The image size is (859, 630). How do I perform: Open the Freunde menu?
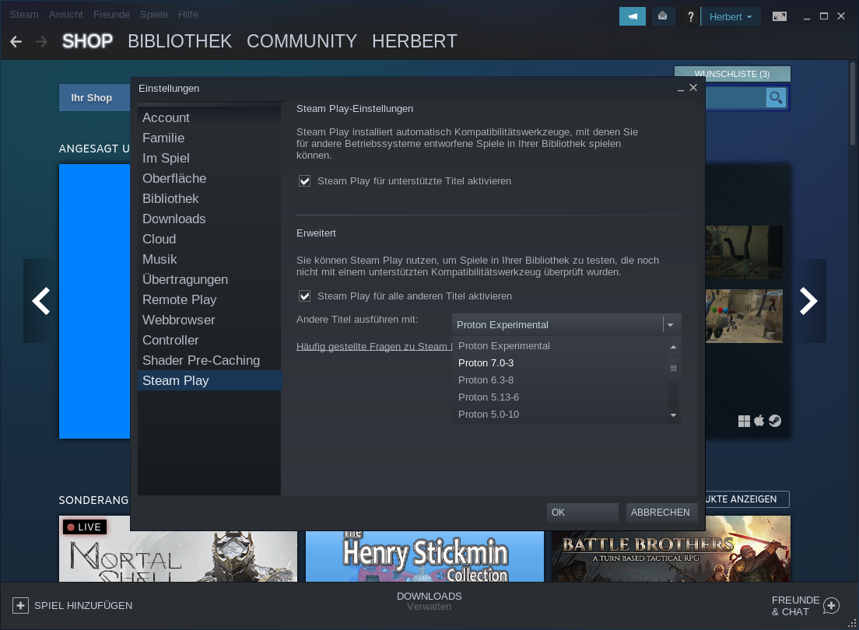pos(111,15)
